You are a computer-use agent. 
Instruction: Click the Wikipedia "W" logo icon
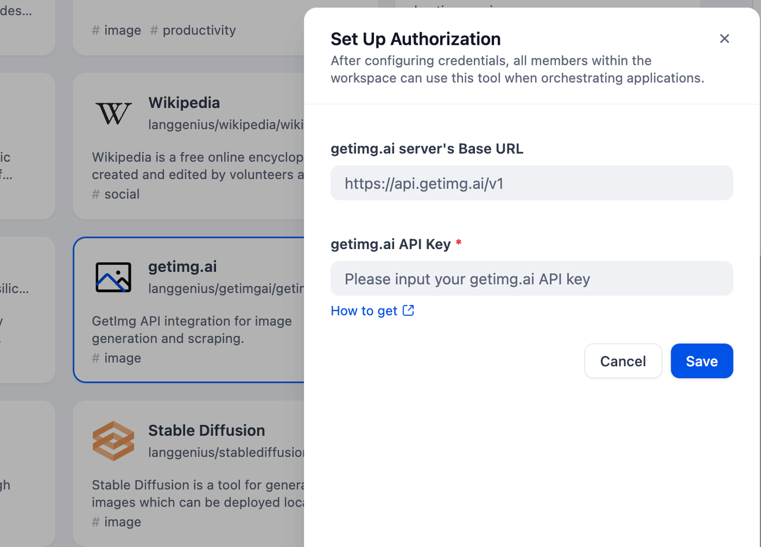click(x=113, y=113)
